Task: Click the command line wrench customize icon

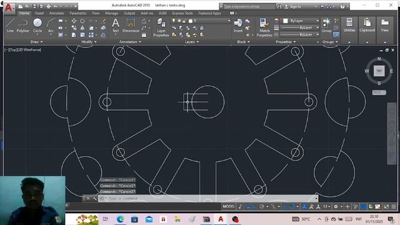Action: point(94,198)
